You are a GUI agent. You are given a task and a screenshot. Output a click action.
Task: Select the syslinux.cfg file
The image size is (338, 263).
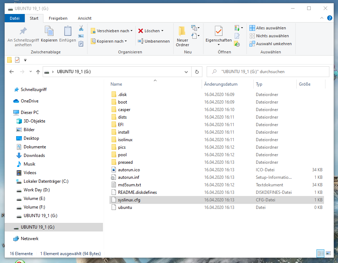(x=216, y=200)
